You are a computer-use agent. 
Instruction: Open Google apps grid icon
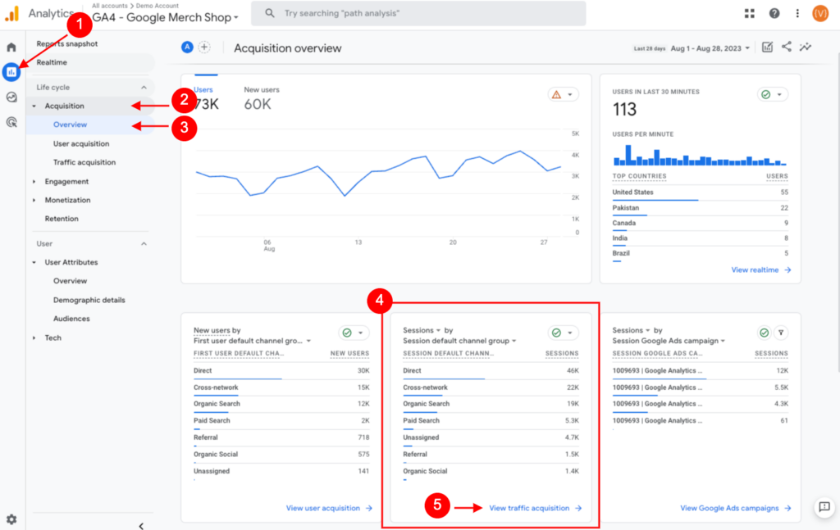coord(750,13)
